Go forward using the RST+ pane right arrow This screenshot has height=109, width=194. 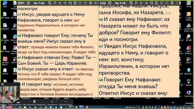tap(65, 3)
